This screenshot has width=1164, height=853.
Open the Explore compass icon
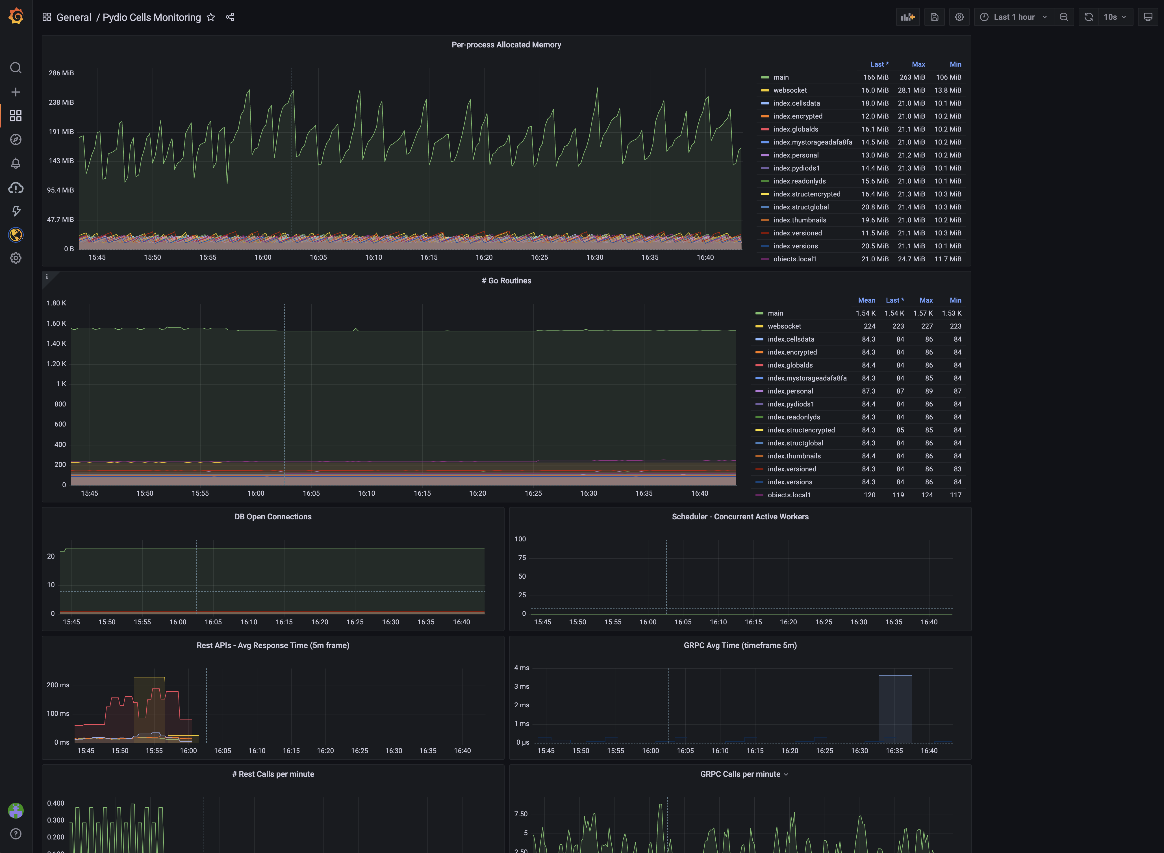[16, 139]
